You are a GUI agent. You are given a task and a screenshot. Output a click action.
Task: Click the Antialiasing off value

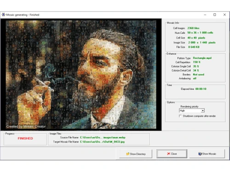195,78
